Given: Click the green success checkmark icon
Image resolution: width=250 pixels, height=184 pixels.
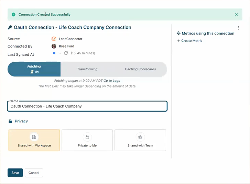Looking at the screenshot, I should (x=13, y=14).
